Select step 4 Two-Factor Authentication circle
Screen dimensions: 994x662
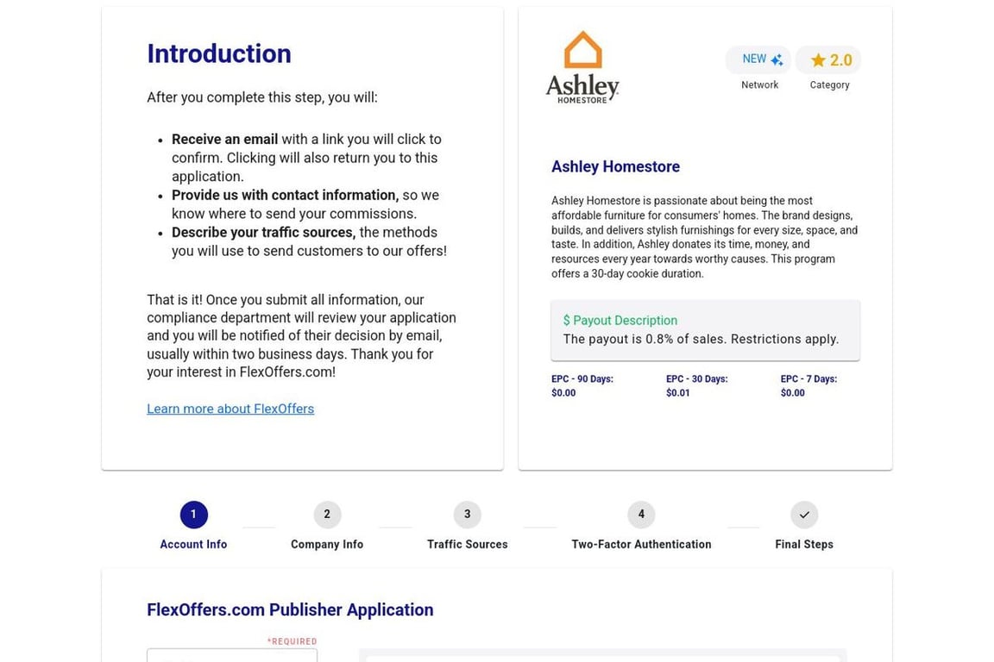point(641,515)
